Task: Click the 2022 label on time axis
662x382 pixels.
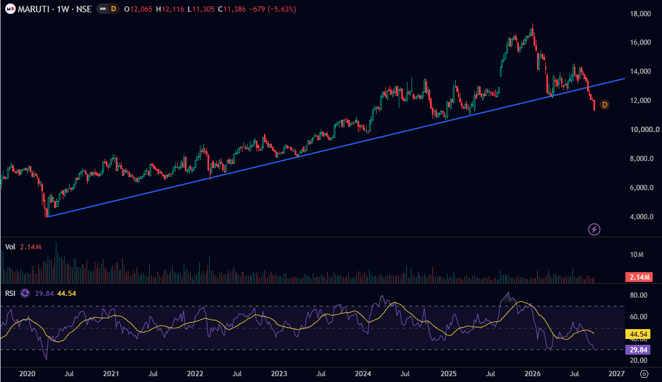Action: tap(195, 374)
